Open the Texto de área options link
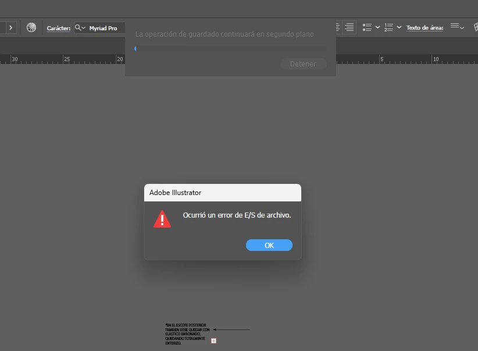The width and height of the screenshot is (478, 351). click(425, 28)
